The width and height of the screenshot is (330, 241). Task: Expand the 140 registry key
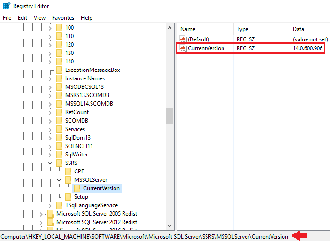[50, 62]
